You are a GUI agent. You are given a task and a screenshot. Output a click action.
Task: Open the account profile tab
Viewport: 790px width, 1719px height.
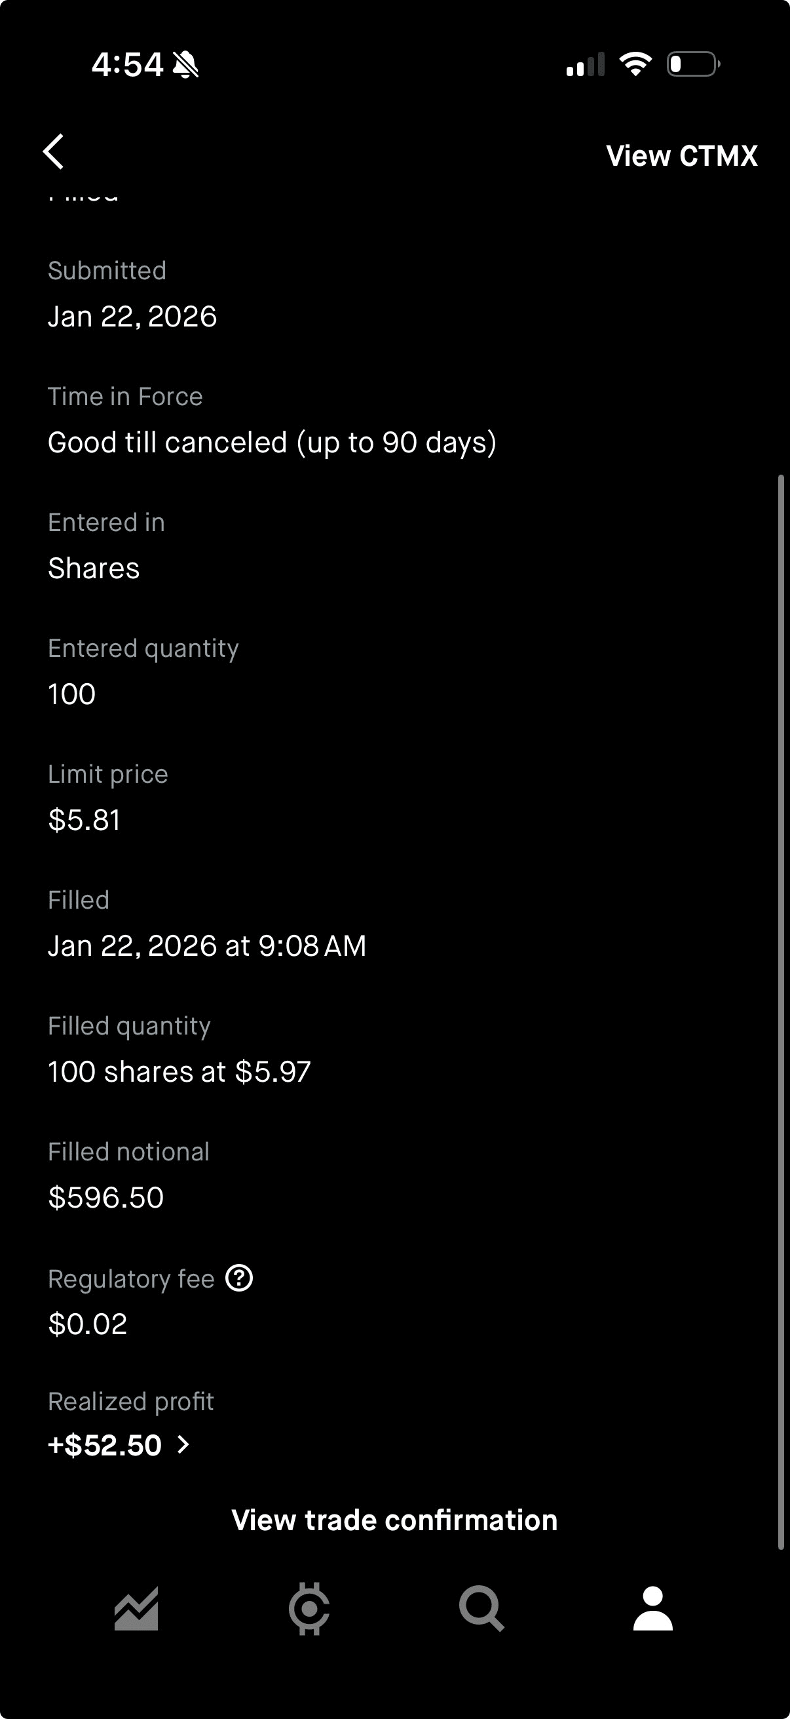click(x=652, y=1608)
